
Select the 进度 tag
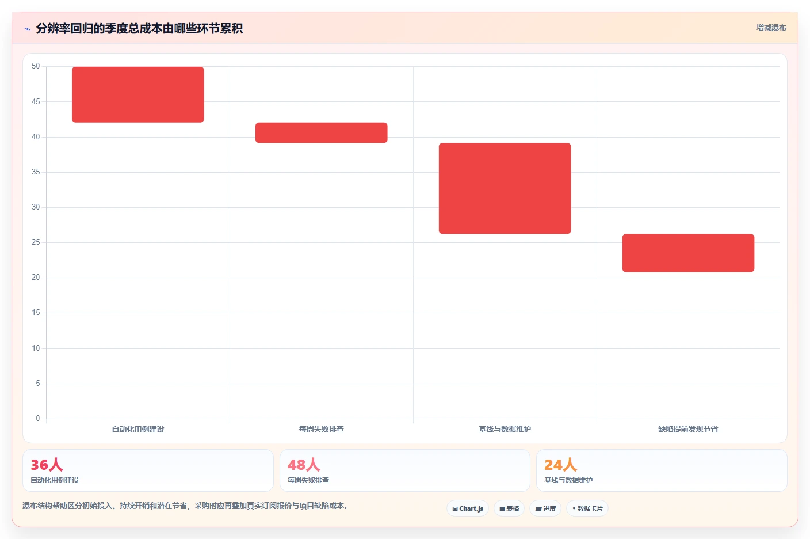tap(545, 508)
